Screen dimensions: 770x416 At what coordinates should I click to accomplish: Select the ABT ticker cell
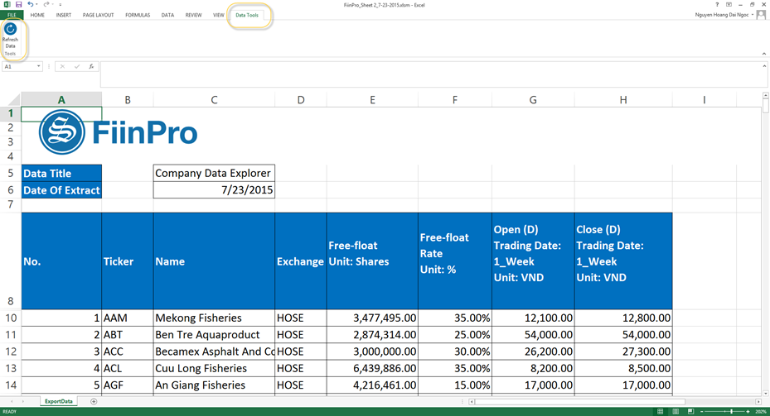point(128,335)
